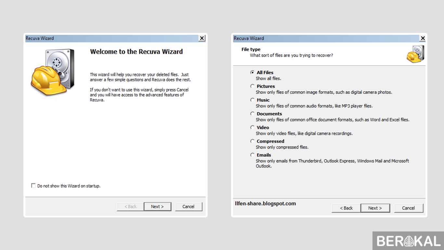Select the Music recovery option
This screenshot has width=444, height=250.
coord(253,100)
